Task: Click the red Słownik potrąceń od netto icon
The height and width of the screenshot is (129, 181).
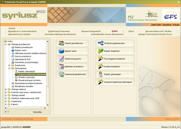Action: point(16,80)
